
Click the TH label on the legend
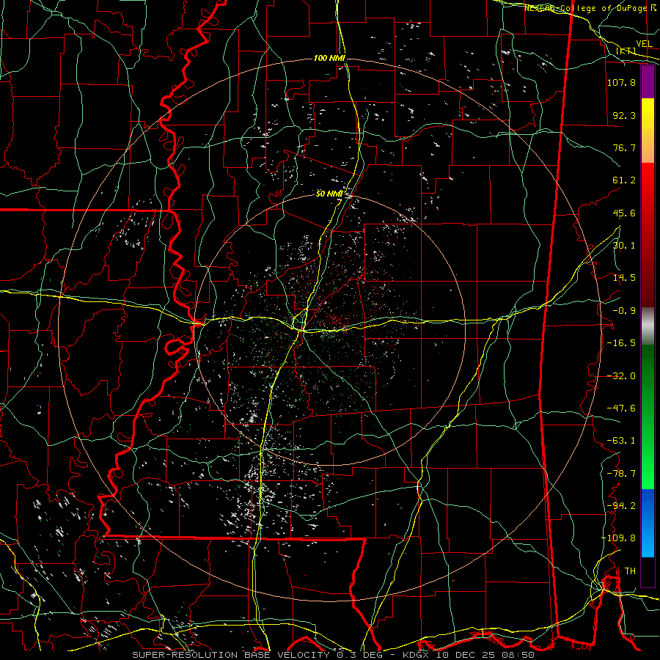630,571
